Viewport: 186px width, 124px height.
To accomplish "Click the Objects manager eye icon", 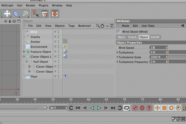I will pyautogui.click(x=107, y=26).
